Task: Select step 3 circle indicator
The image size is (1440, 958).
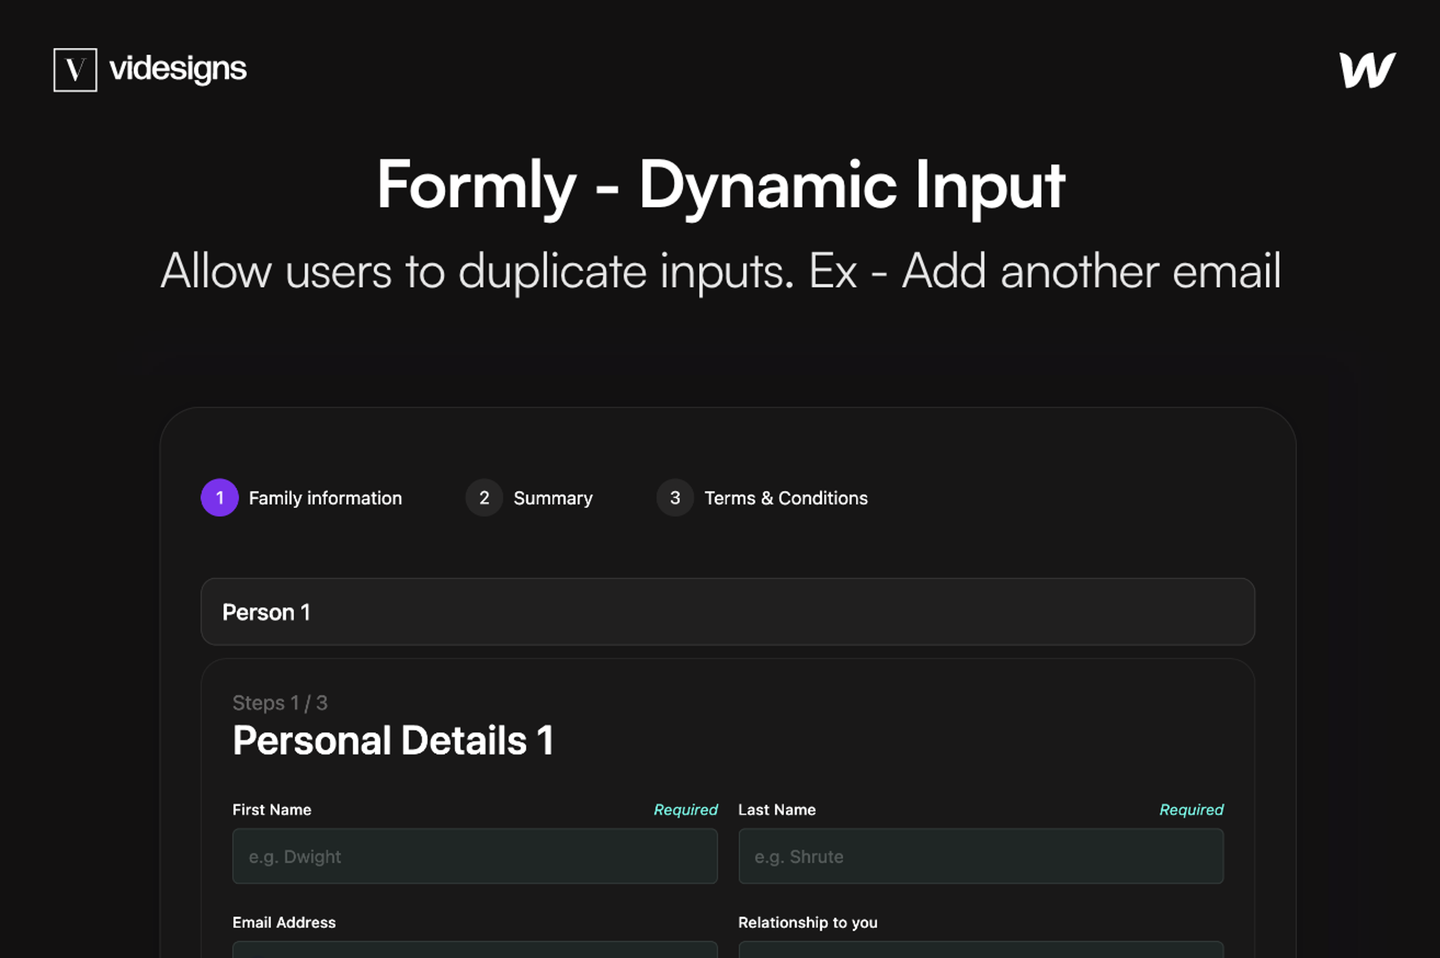Action: pos(675,497)
